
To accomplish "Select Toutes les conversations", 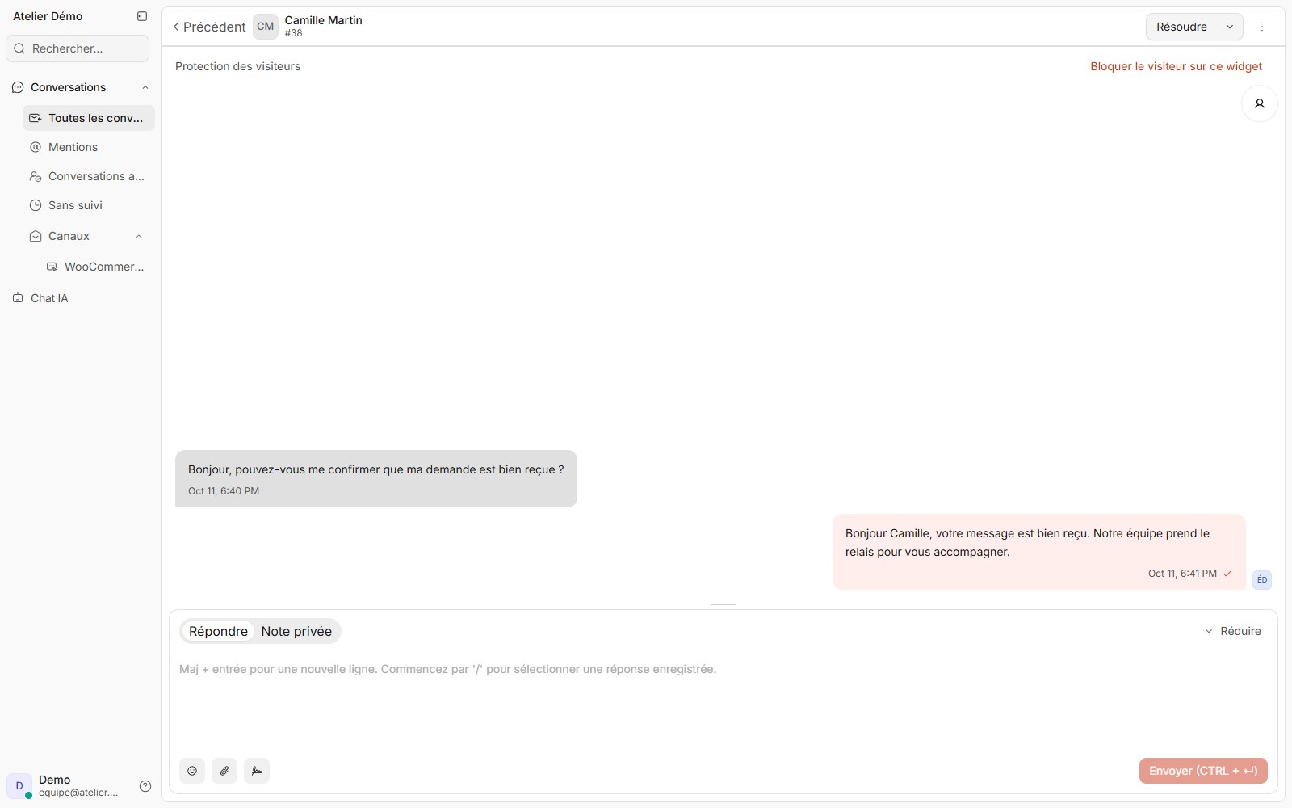I will pyautogui.click(x=89, y=118).
